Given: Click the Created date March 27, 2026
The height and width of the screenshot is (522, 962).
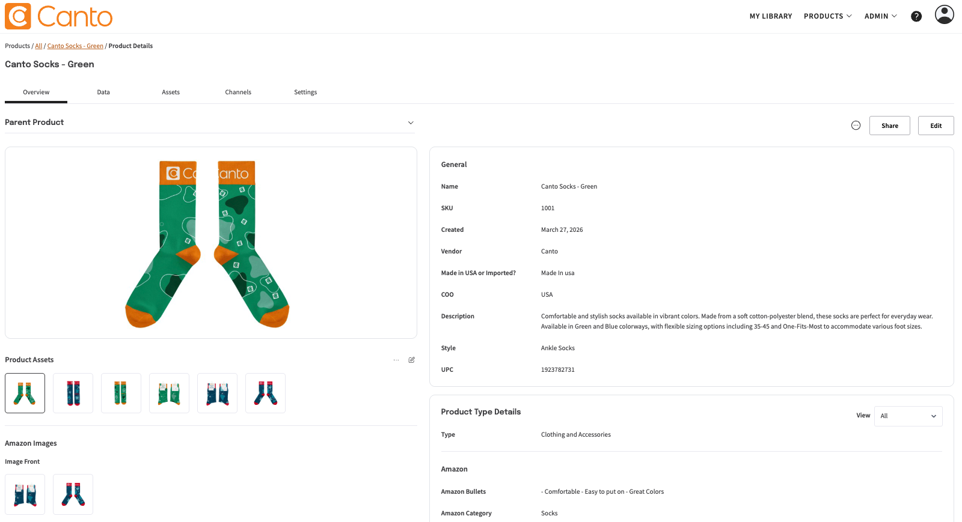Looking at the screenshot, I should [562, 229].
